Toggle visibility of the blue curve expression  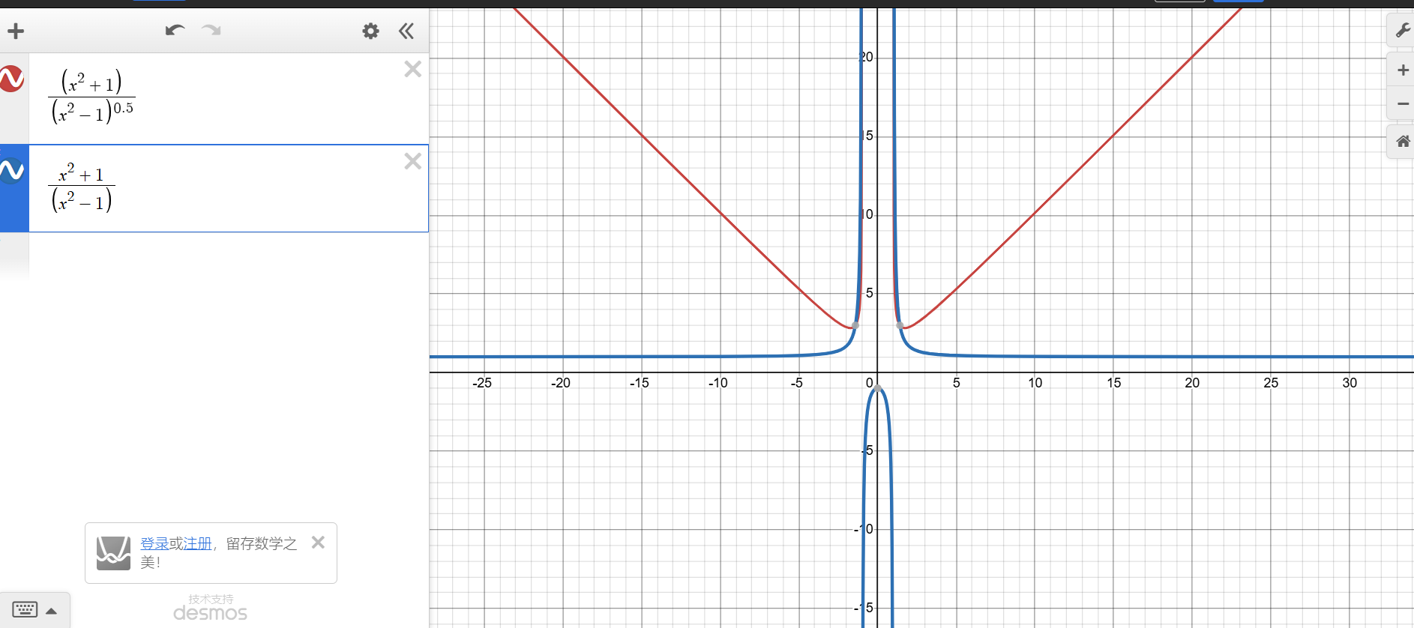click(12, 171)
